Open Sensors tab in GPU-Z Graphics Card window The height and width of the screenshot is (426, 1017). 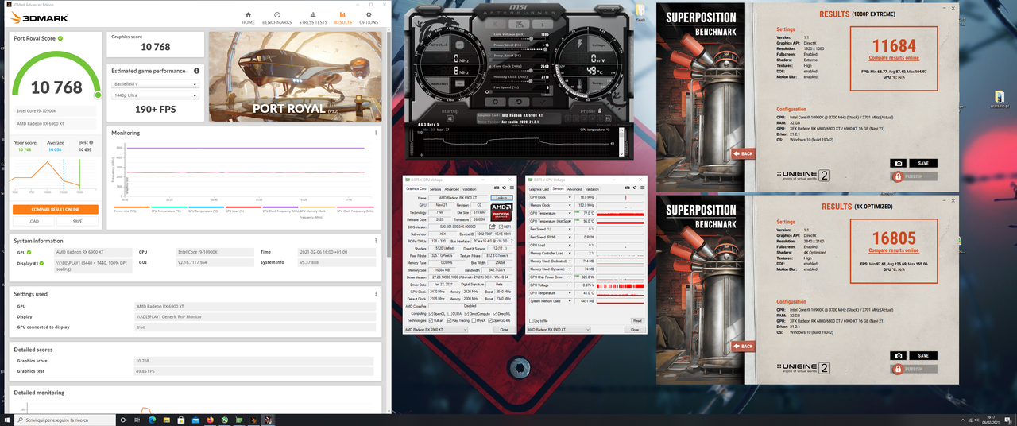[x=435, y=189]
